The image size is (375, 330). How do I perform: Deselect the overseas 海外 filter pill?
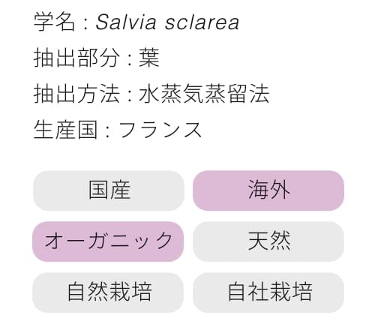[x=268, y=190]
